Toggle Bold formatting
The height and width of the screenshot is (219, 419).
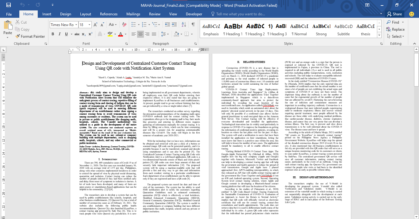point(53,34)
